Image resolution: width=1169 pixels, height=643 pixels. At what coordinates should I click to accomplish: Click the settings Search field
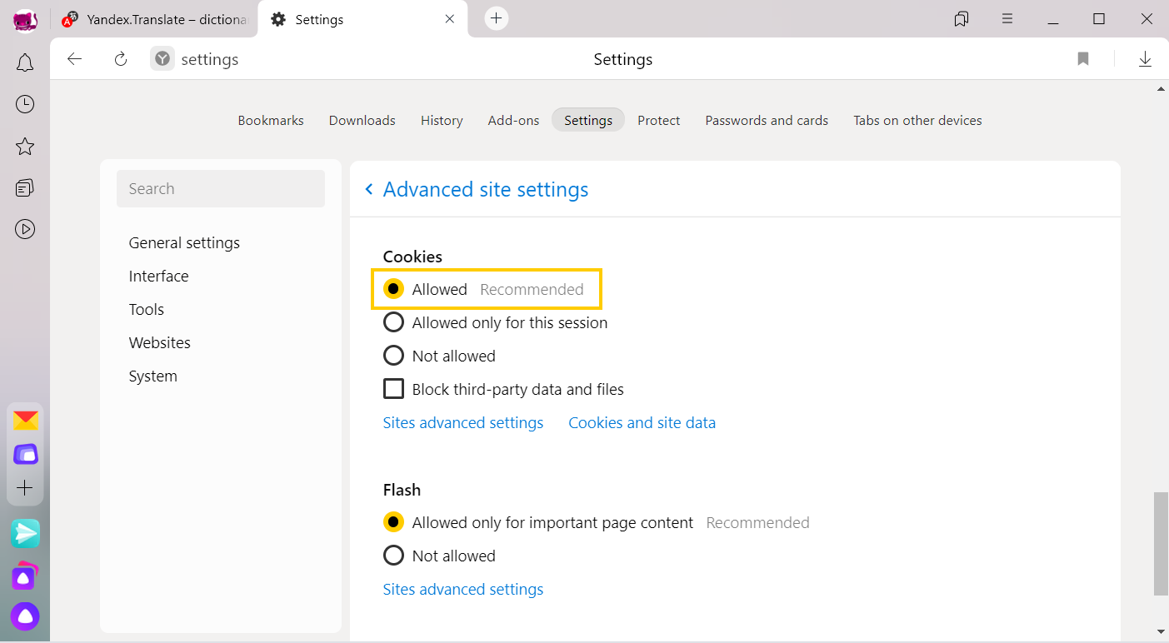(x=221, y=189)
